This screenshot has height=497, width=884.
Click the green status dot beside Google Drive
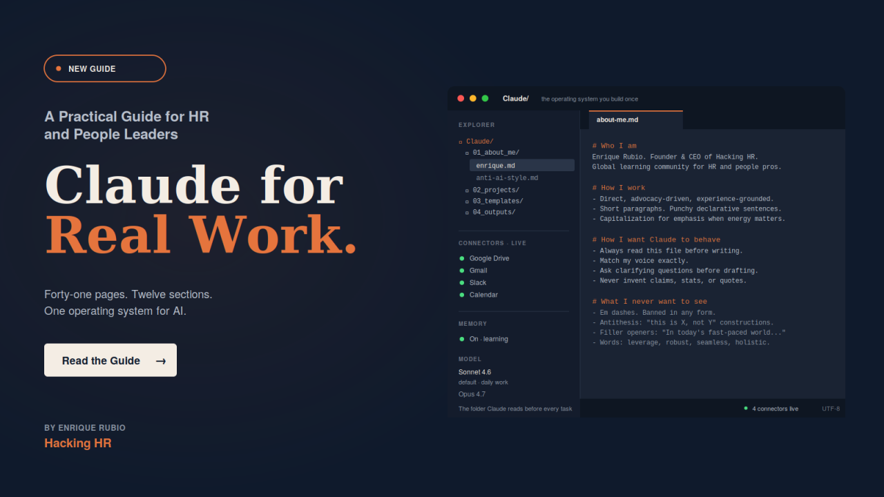(x=462, y=258)
